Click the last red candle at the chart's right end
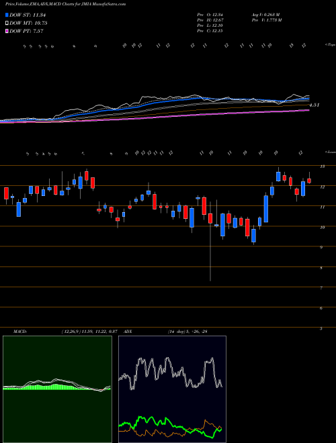 309,181
